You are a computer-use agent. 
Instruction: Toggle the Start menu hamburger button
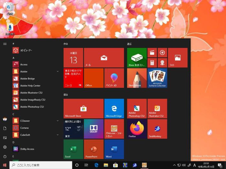(5, 43)
